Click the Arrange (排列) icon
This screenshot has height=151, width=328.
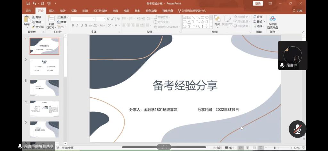click(217, 19)
